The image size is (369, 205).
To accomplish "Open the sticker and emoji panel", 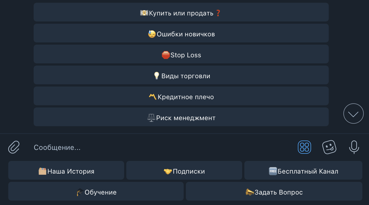I will pos(329,147).
